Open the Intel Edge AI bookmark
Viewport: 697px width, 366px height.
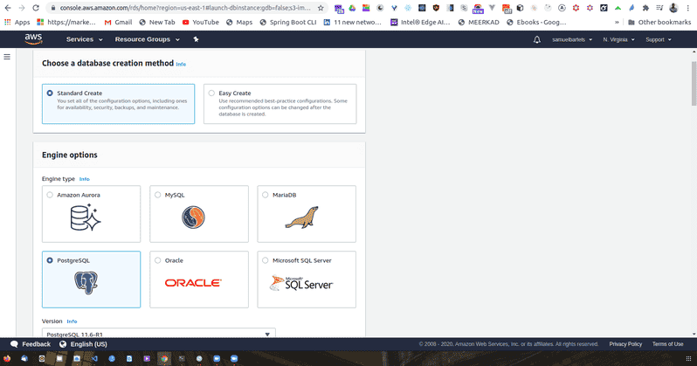click(x=420, y=22)
